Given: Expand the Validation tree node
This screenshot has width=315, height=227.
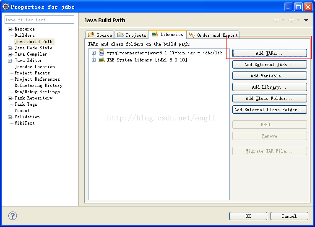Looking at the screenshot, I should click(x=10, y=117).
